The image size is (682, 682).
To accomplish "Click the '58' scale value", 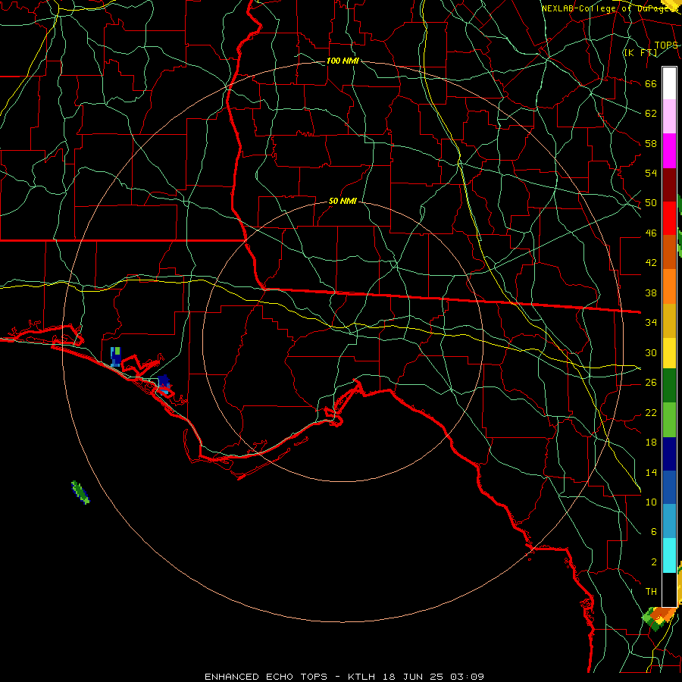I will pos(651,143).
